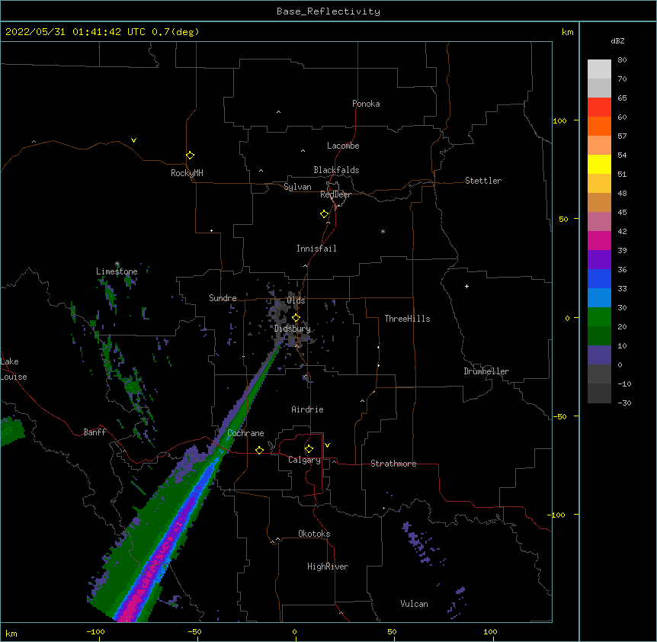Click the 80 dBZ value on the legend

tap(622, 60)
